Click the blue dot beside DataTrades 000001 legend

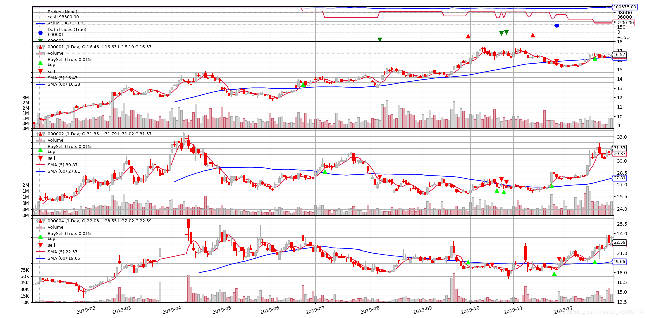coord(40,33)
